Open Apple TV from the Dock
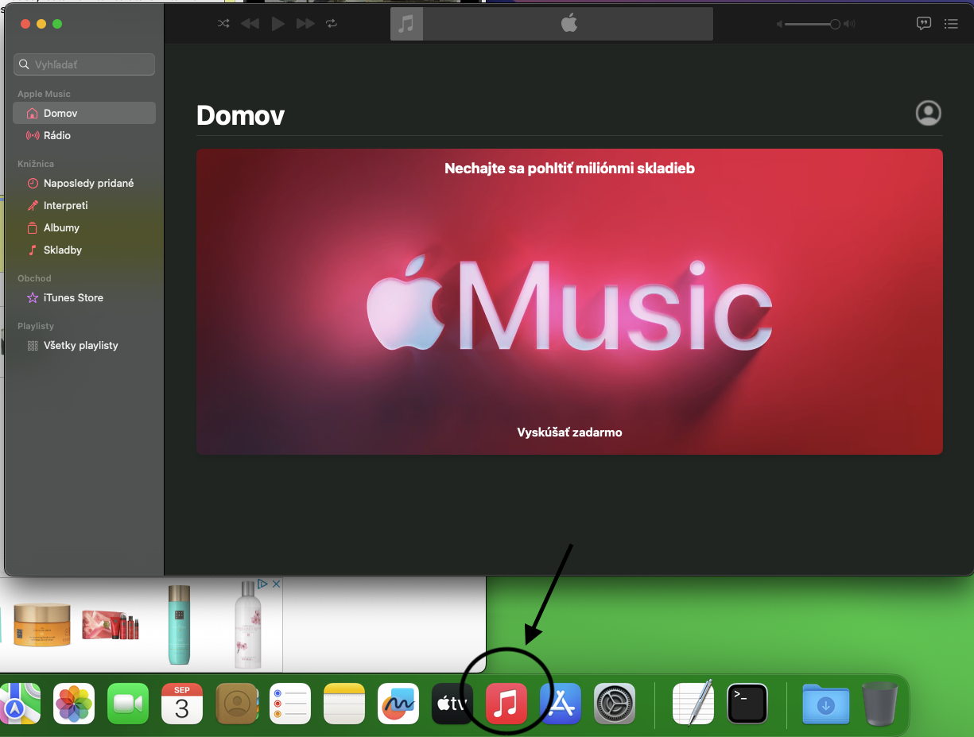The width and height of the screenshot is (974, 737). 452,704
